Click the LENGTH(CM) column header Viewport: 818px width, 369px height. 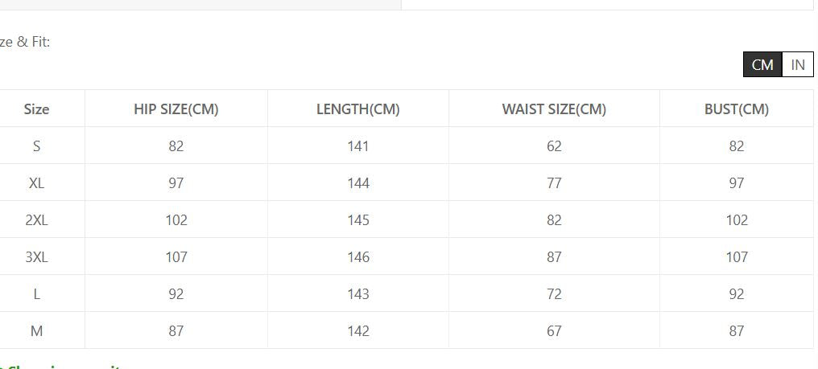coord(358,109)
